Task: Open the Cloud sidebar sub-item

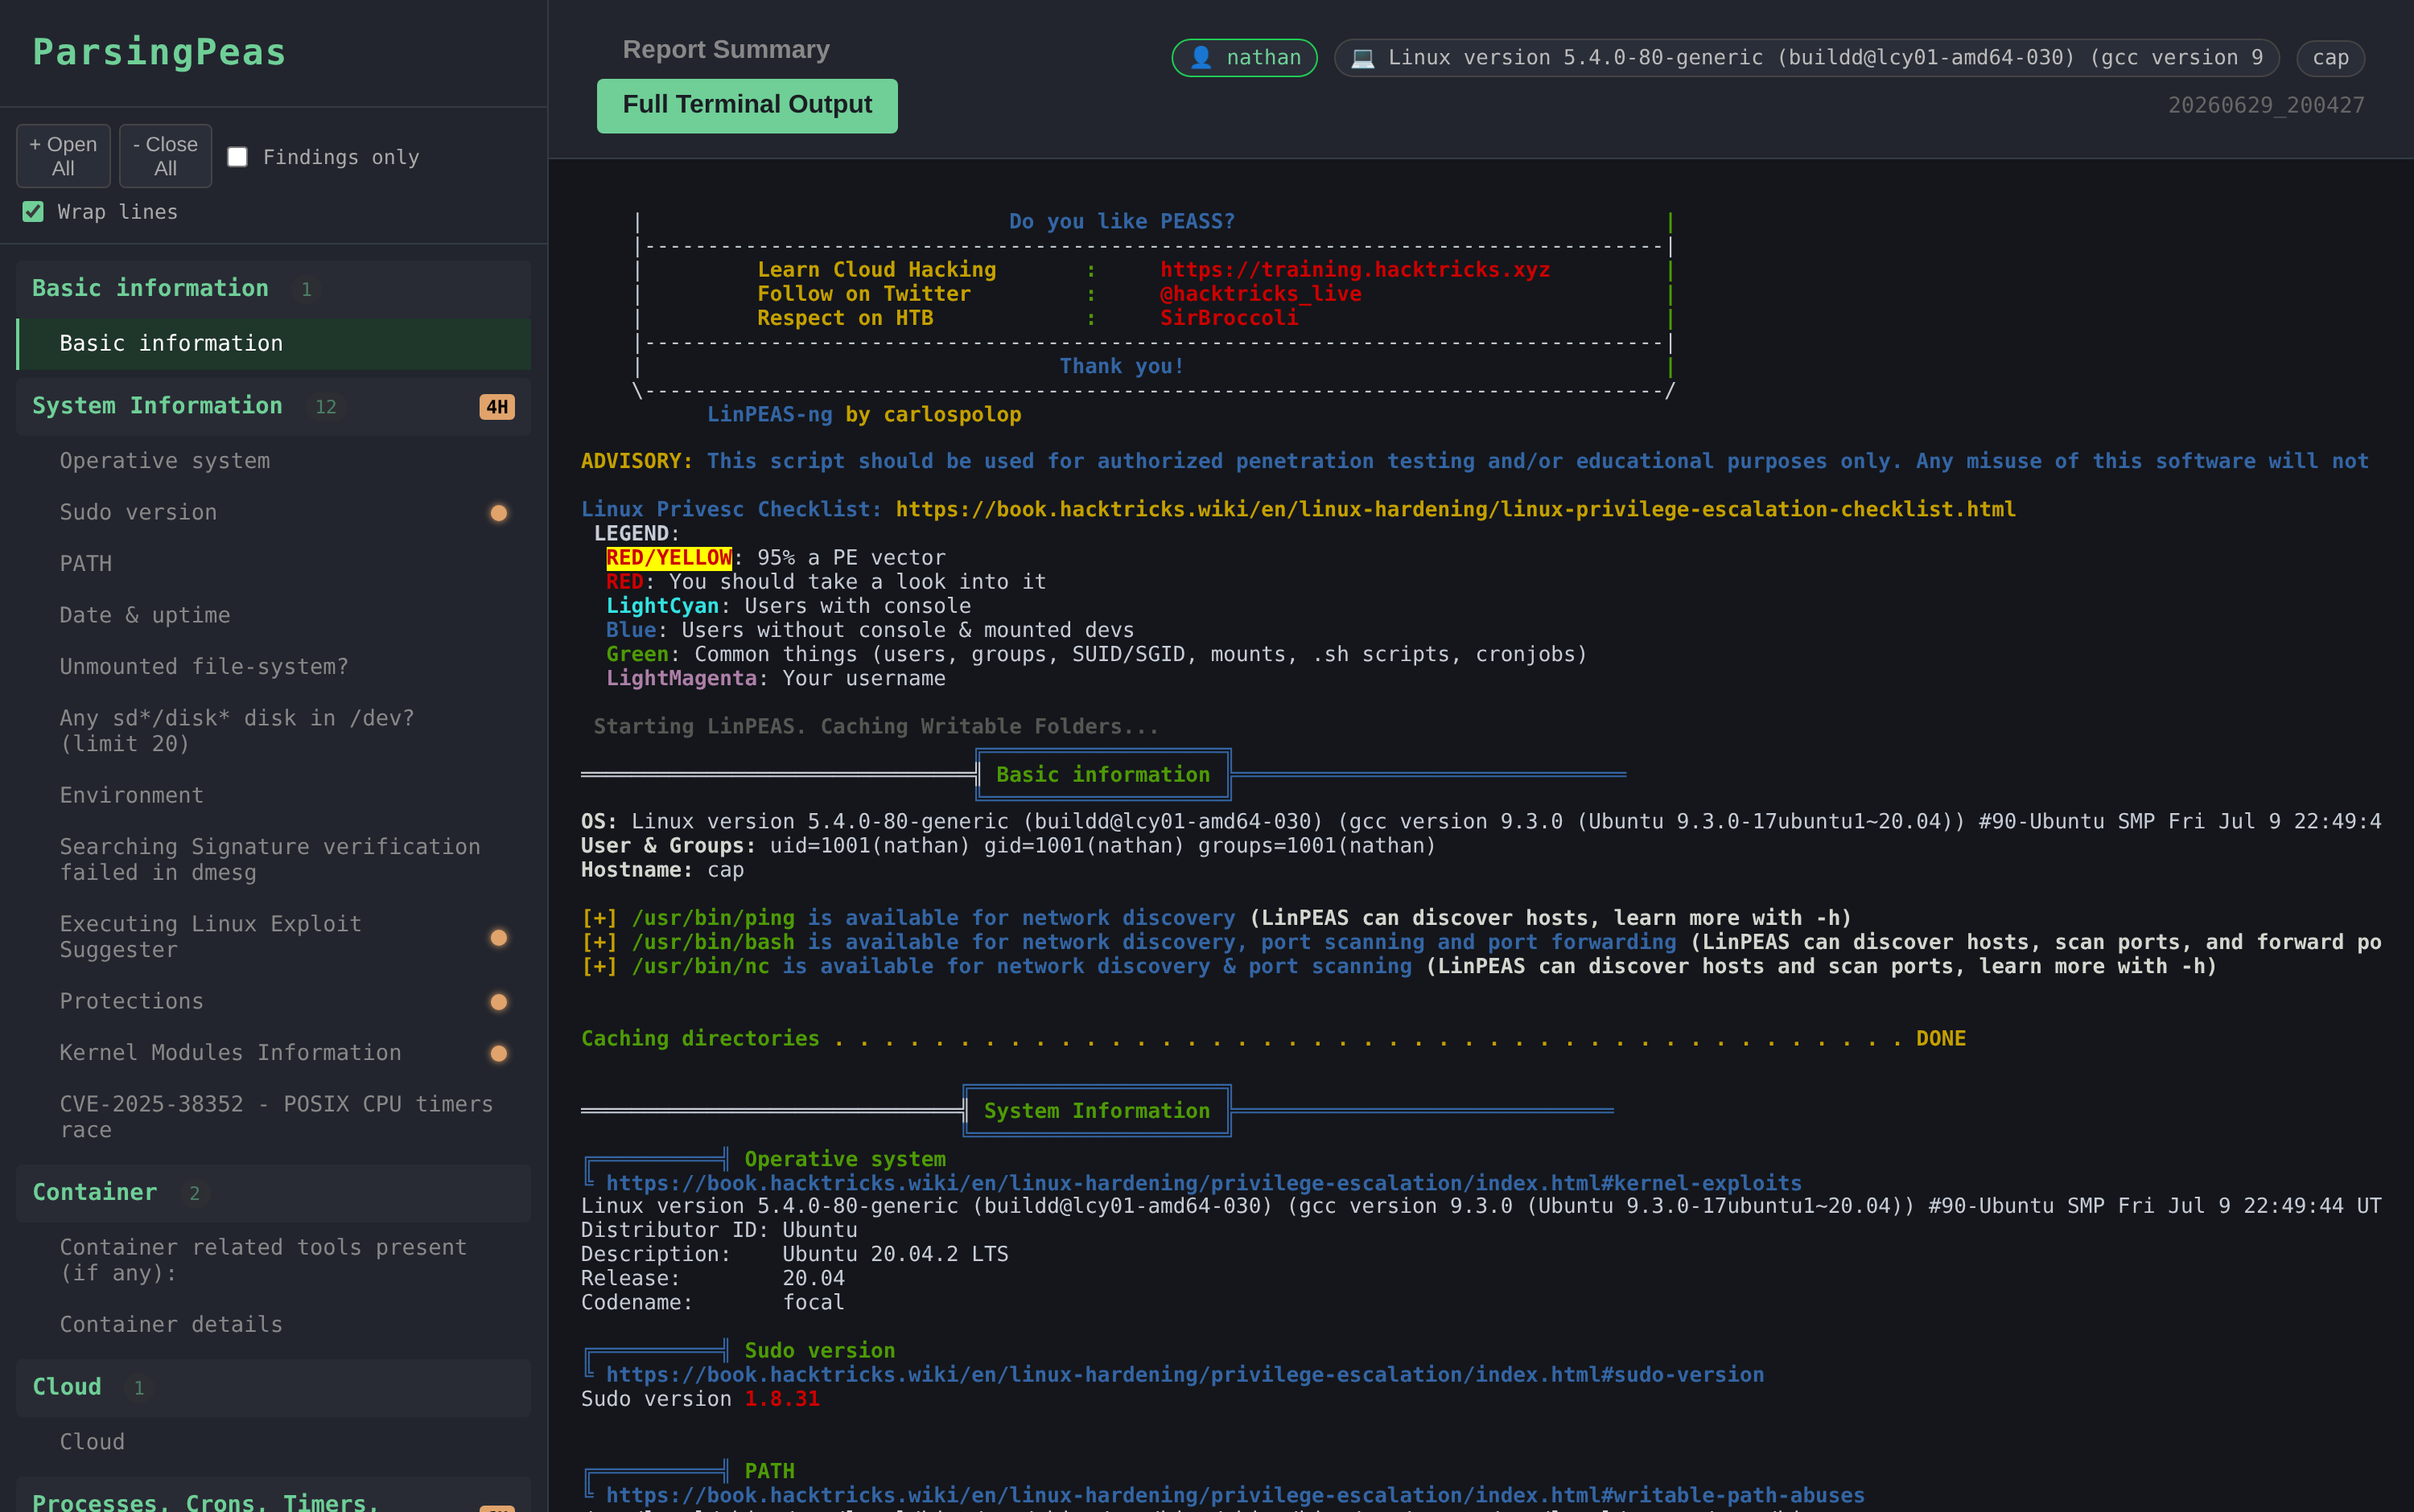Action: tap(273, 1442)
